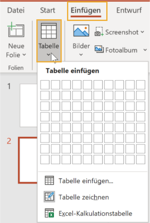The image size is (150, 223).
Task: Click the Tabelle grid icon
Action: [x=49, y=31]
